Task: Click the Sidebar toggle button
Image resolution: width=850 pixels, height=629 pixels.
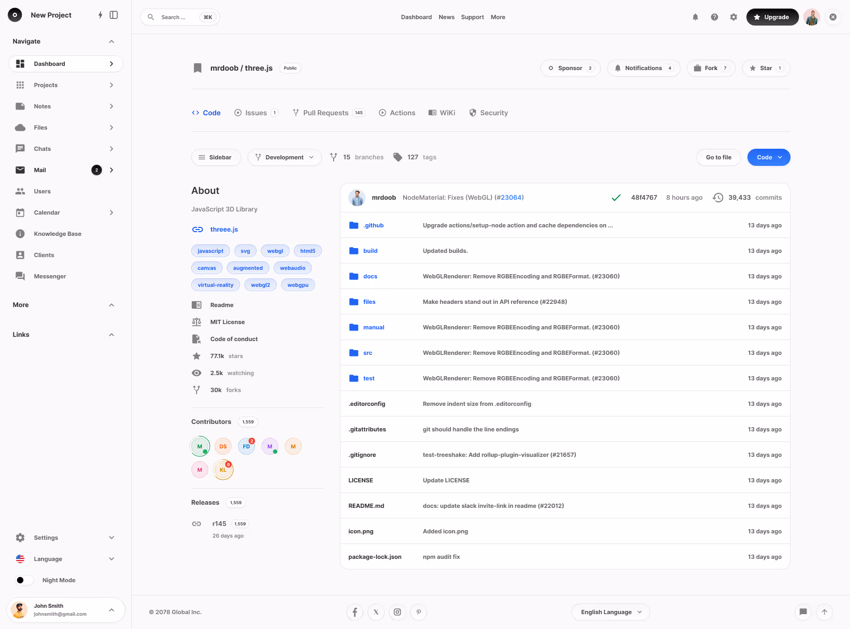Action: click(x=216, y=157)
